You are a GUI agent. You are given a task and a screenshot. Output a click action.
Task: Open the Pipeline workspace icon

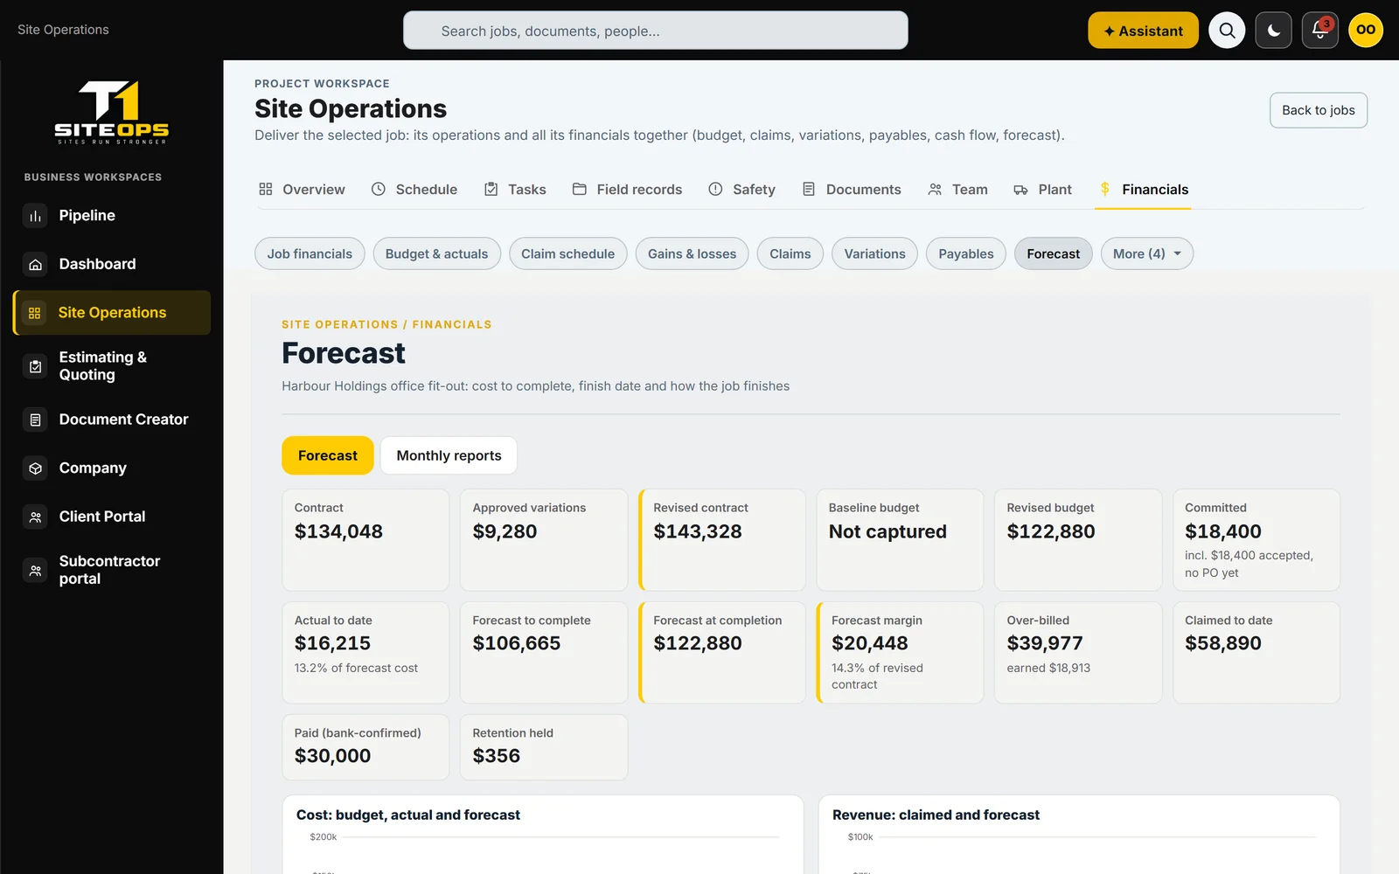(35, 216)
